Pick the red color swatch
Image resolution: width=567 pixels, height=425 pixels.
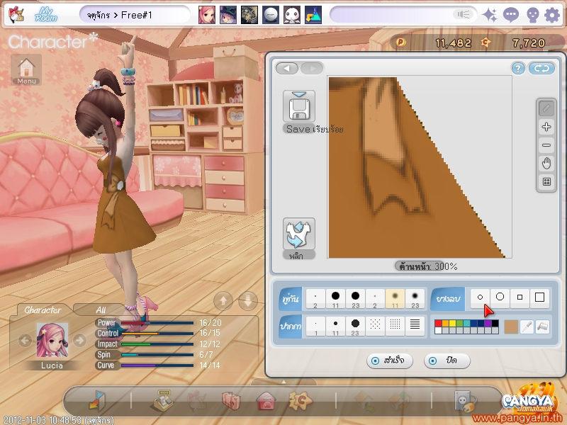(438, 323)
